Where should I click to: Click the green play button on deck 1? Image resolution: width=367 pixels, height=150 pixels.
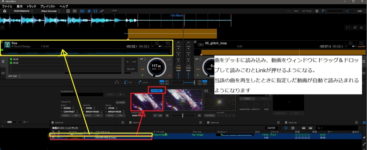pos(143,75)
